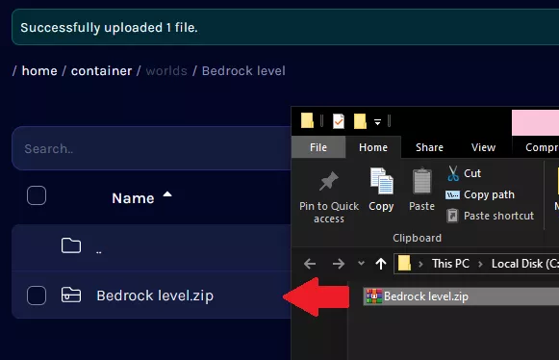Screen dimensions: 559x360
Task: Click the Local Disk path segment
Action: click(x=525, y=264)
